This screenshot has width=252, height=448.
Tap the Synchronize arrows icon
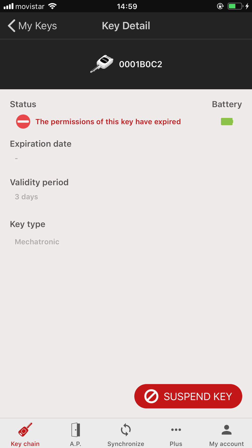(x=126, y=430)
